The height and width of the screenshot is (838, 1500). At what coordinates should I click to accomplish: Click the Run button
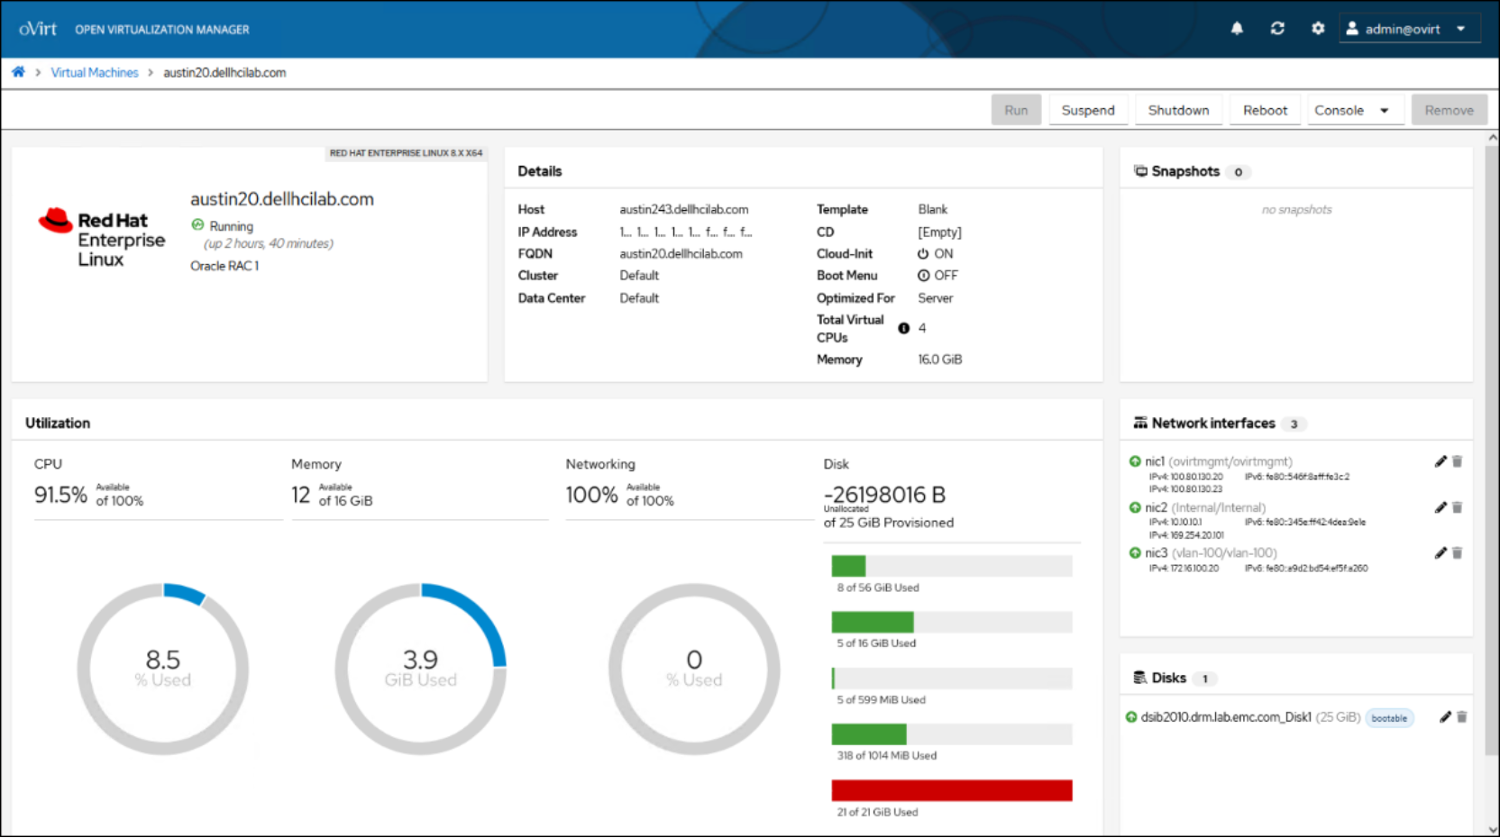(x=1016, y=110)
